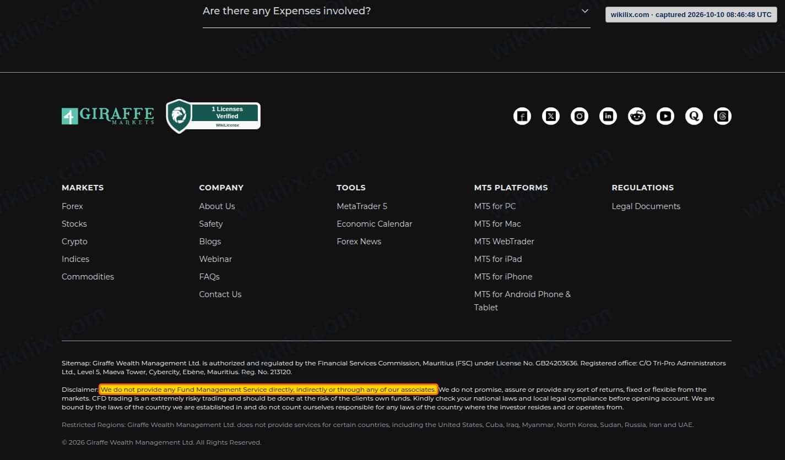Click the Giraffe Markets logo
This screenshot has width=785, height=460.
(x=108, y=116)
